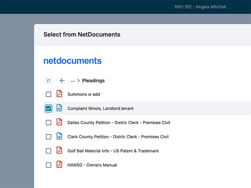The height and width of the screenshot is (188, 251).
Task: Uncheck Complaint Illinois, Landlord.tenant checkbox
Action: click(x=49, y=108)
